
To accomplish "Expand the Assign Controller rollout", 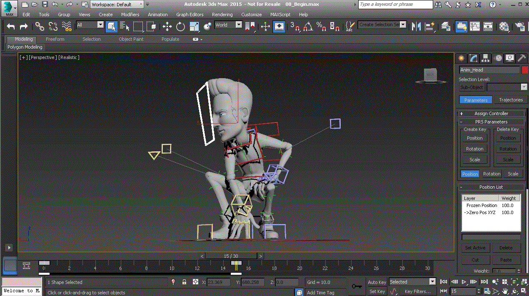I will point(491,113).
